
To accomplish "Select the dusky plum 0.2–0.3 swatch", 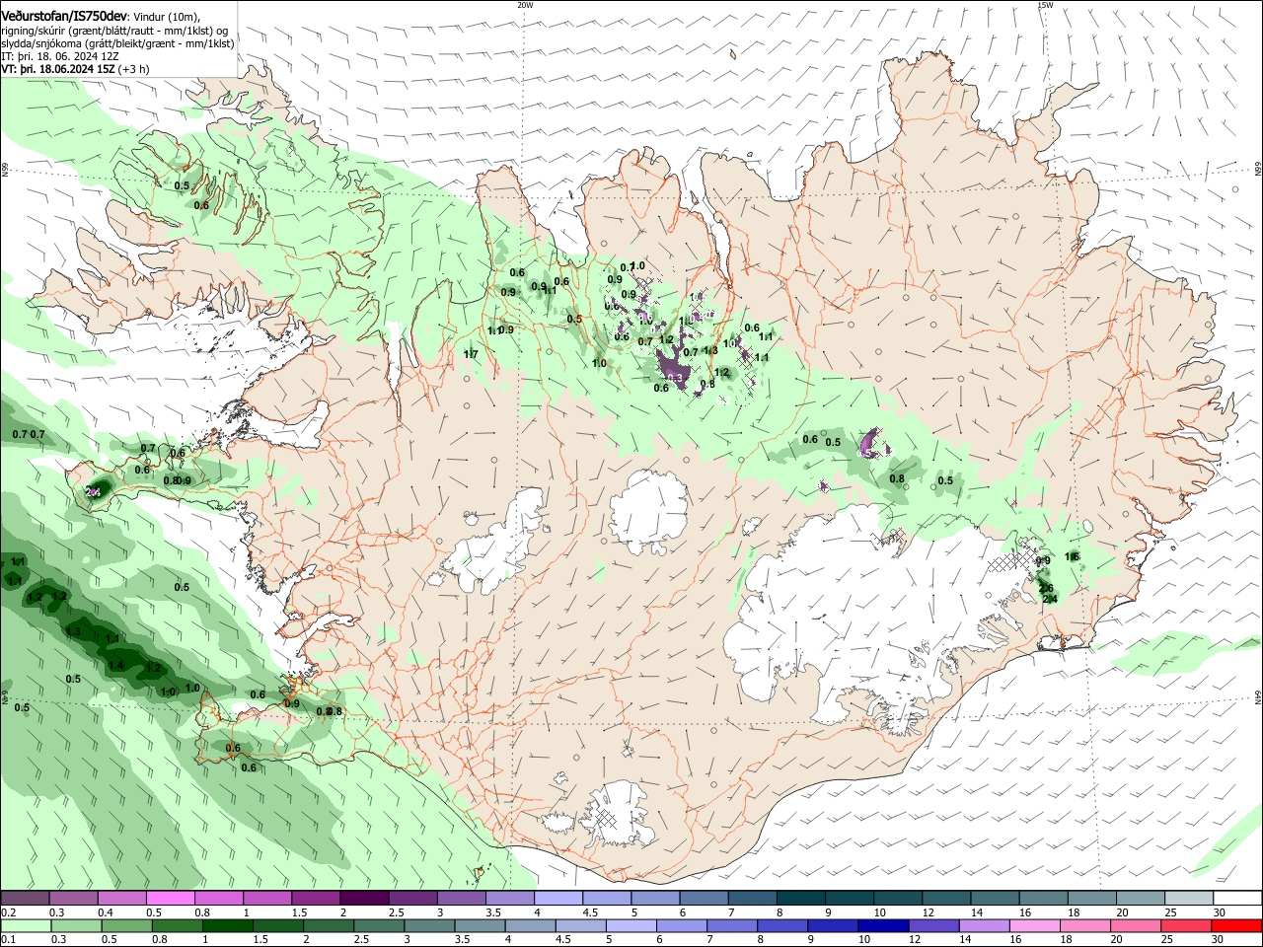I will click(25, 898).
